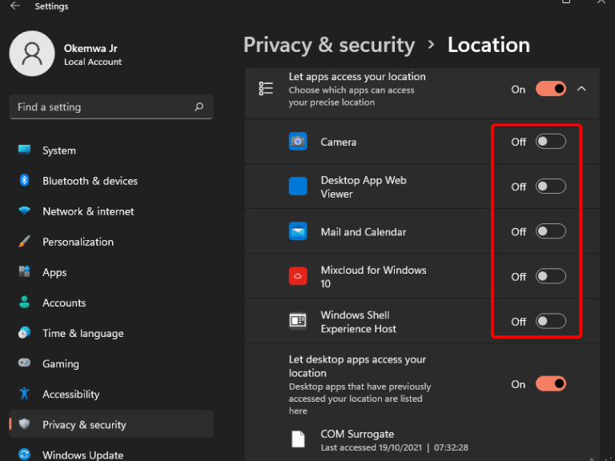Toggle Mail and Calendar location access
Screen dimensions: 615x461
point(551,231)
